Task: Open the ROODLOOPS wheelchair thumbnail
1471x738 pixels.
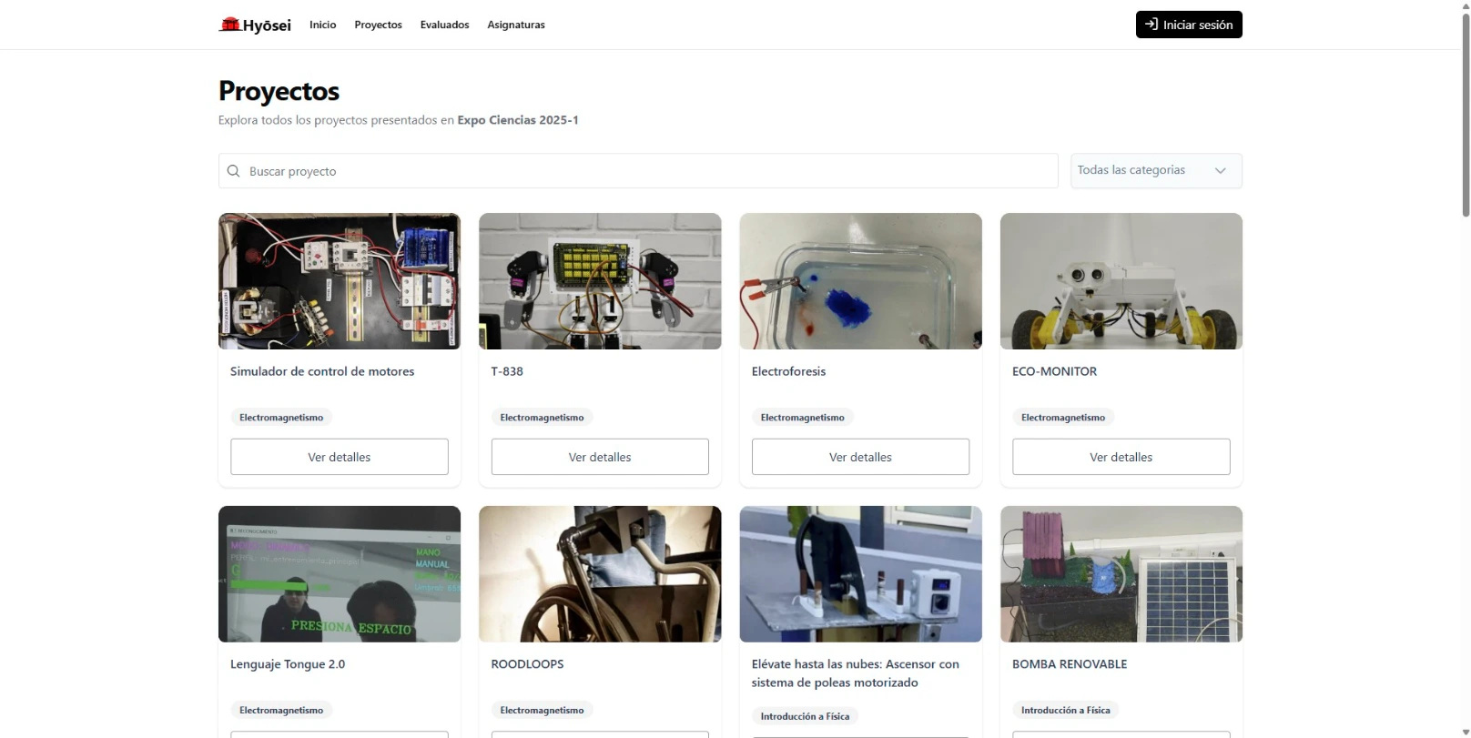Action: 600,574
